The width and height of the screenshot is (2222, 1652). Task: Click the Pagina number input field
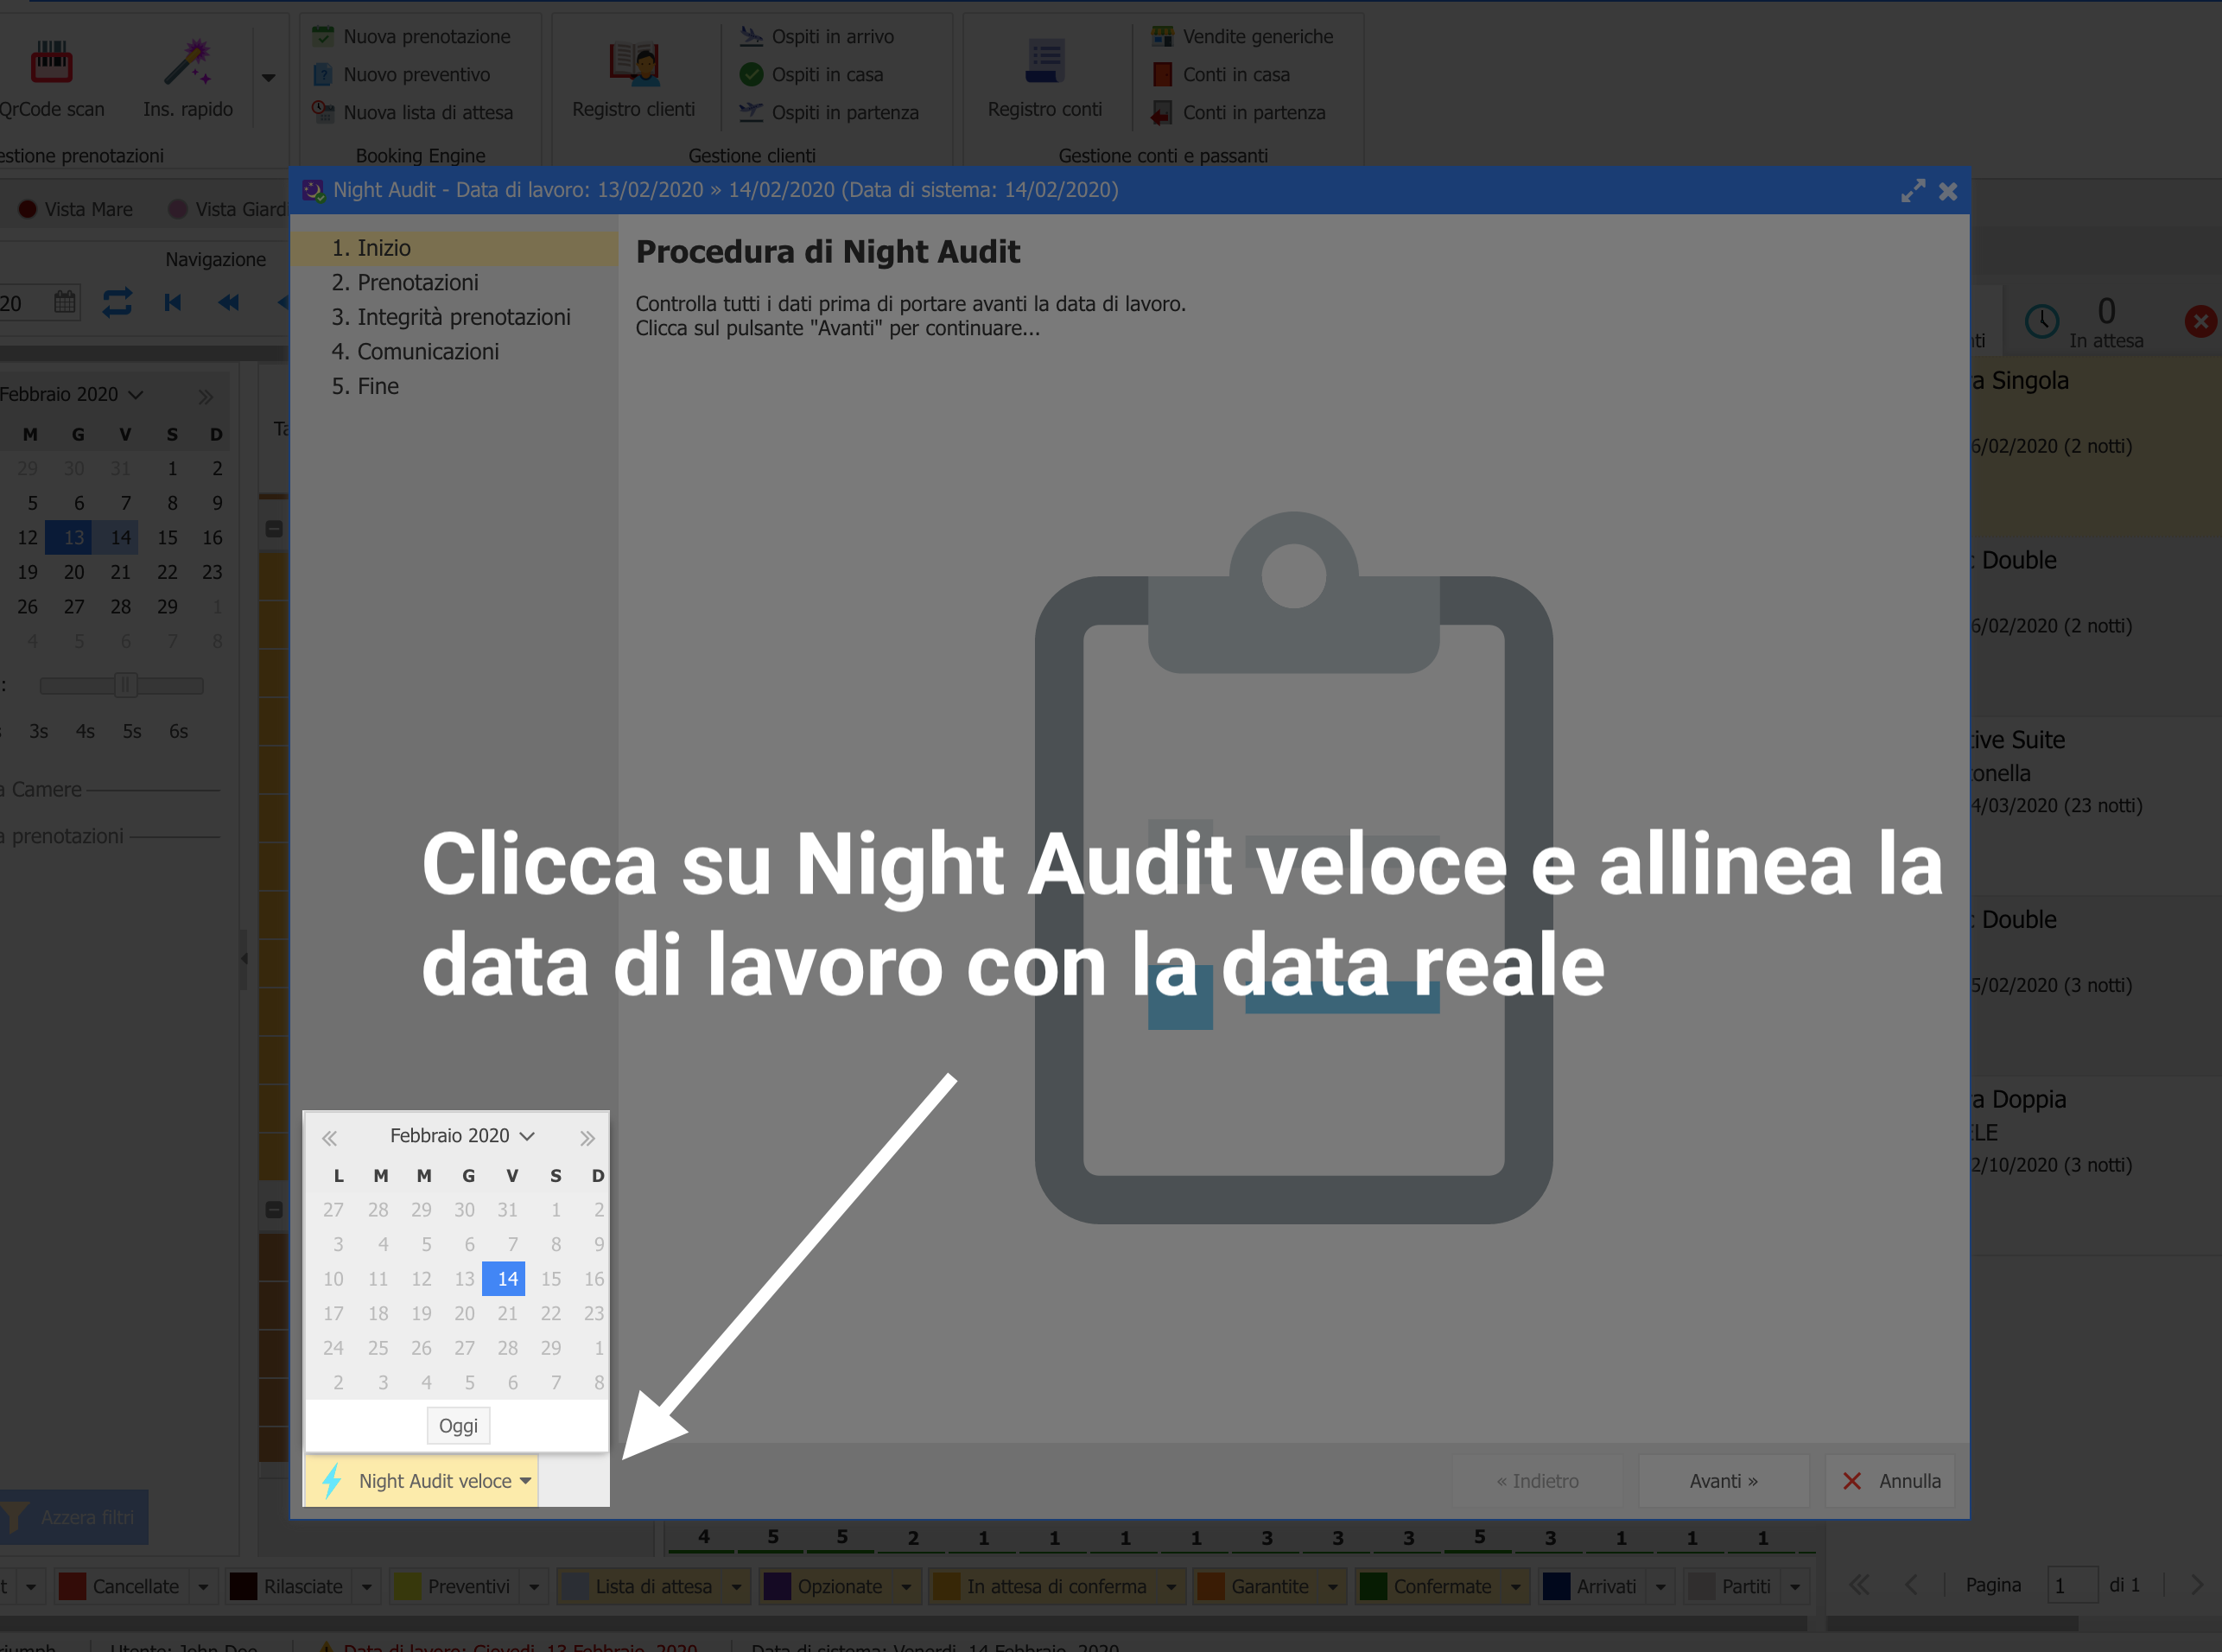2071,1586
